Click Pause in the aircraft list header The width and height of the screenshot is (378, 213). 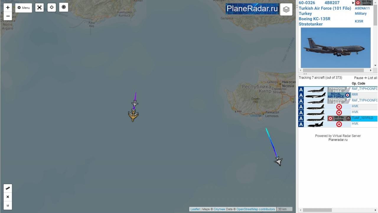click(359, 78)
